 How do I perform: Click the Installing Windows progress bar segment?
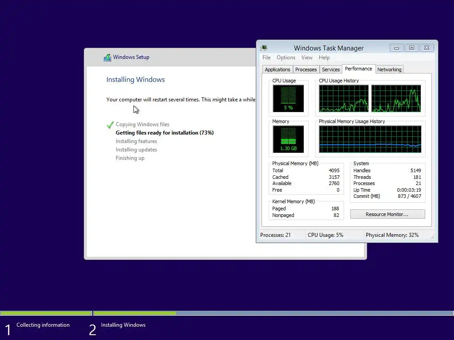[x=273, y=313]
